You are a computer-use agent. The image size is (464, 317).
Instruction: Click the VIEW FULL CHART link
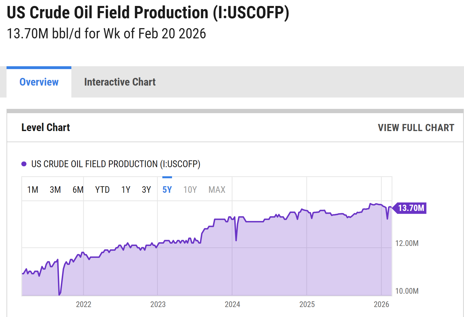point(416,128)
